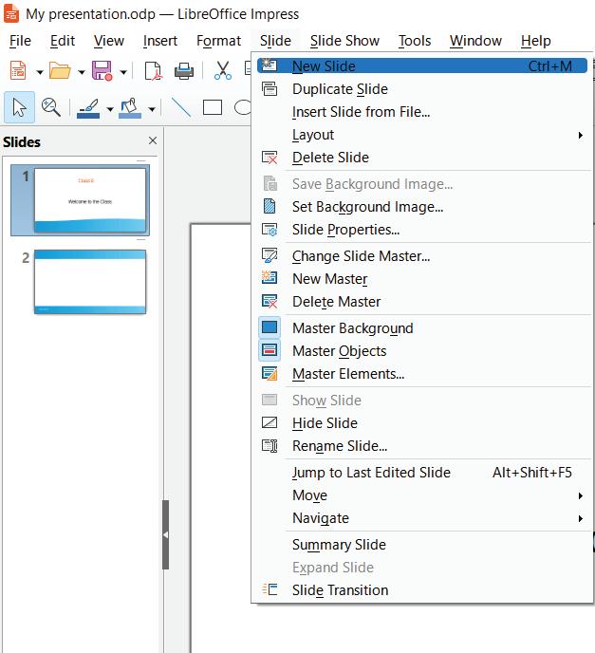Select the Rectangle shape tool
595x653 pixels.
[213, 107]
